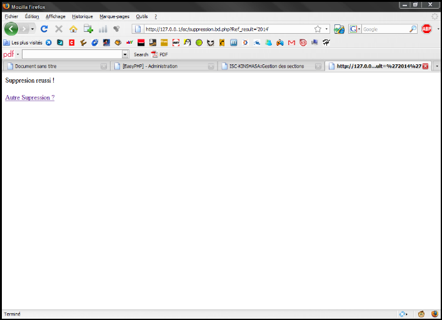Viewport: 442px width, 320px height.
Task: Open the Darty bookmark icon
Action: pos(176,42)
